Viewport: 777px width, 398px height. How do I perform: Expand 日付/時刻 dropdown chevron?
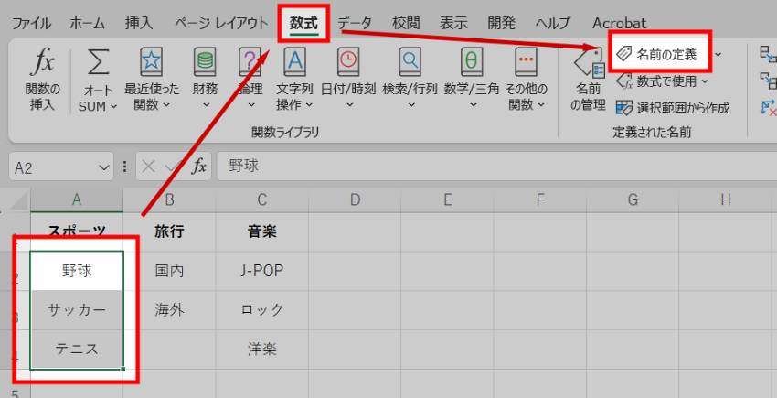(x=350, y=105)
